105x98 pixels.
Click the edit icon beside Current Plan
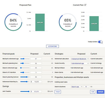pyautogui.click(x=85, y=5)
